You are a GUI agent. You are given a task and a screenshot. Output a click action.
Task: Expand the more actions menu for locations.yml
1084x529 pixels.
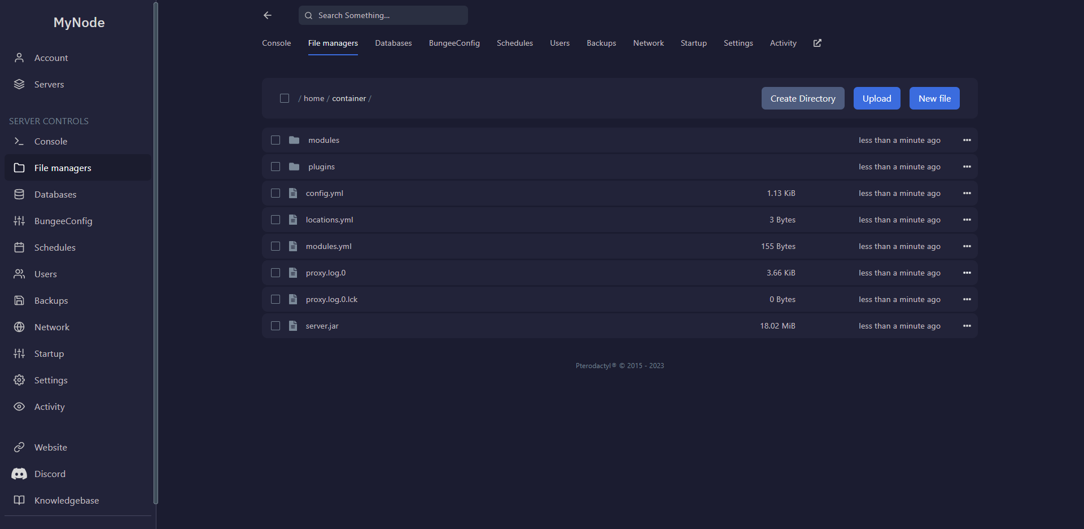[x=967, y=220]
